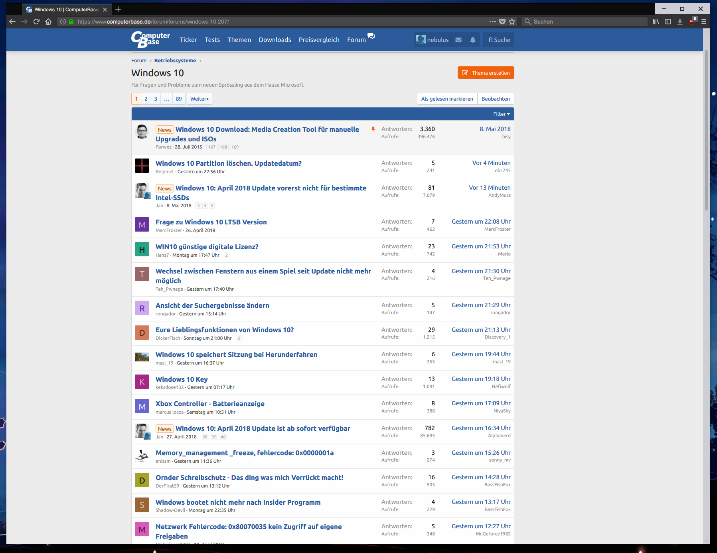Image resolution: width=717 pixels, height=553 pixels.
Task: Open the notifications bell
Action: click(473, 40)
